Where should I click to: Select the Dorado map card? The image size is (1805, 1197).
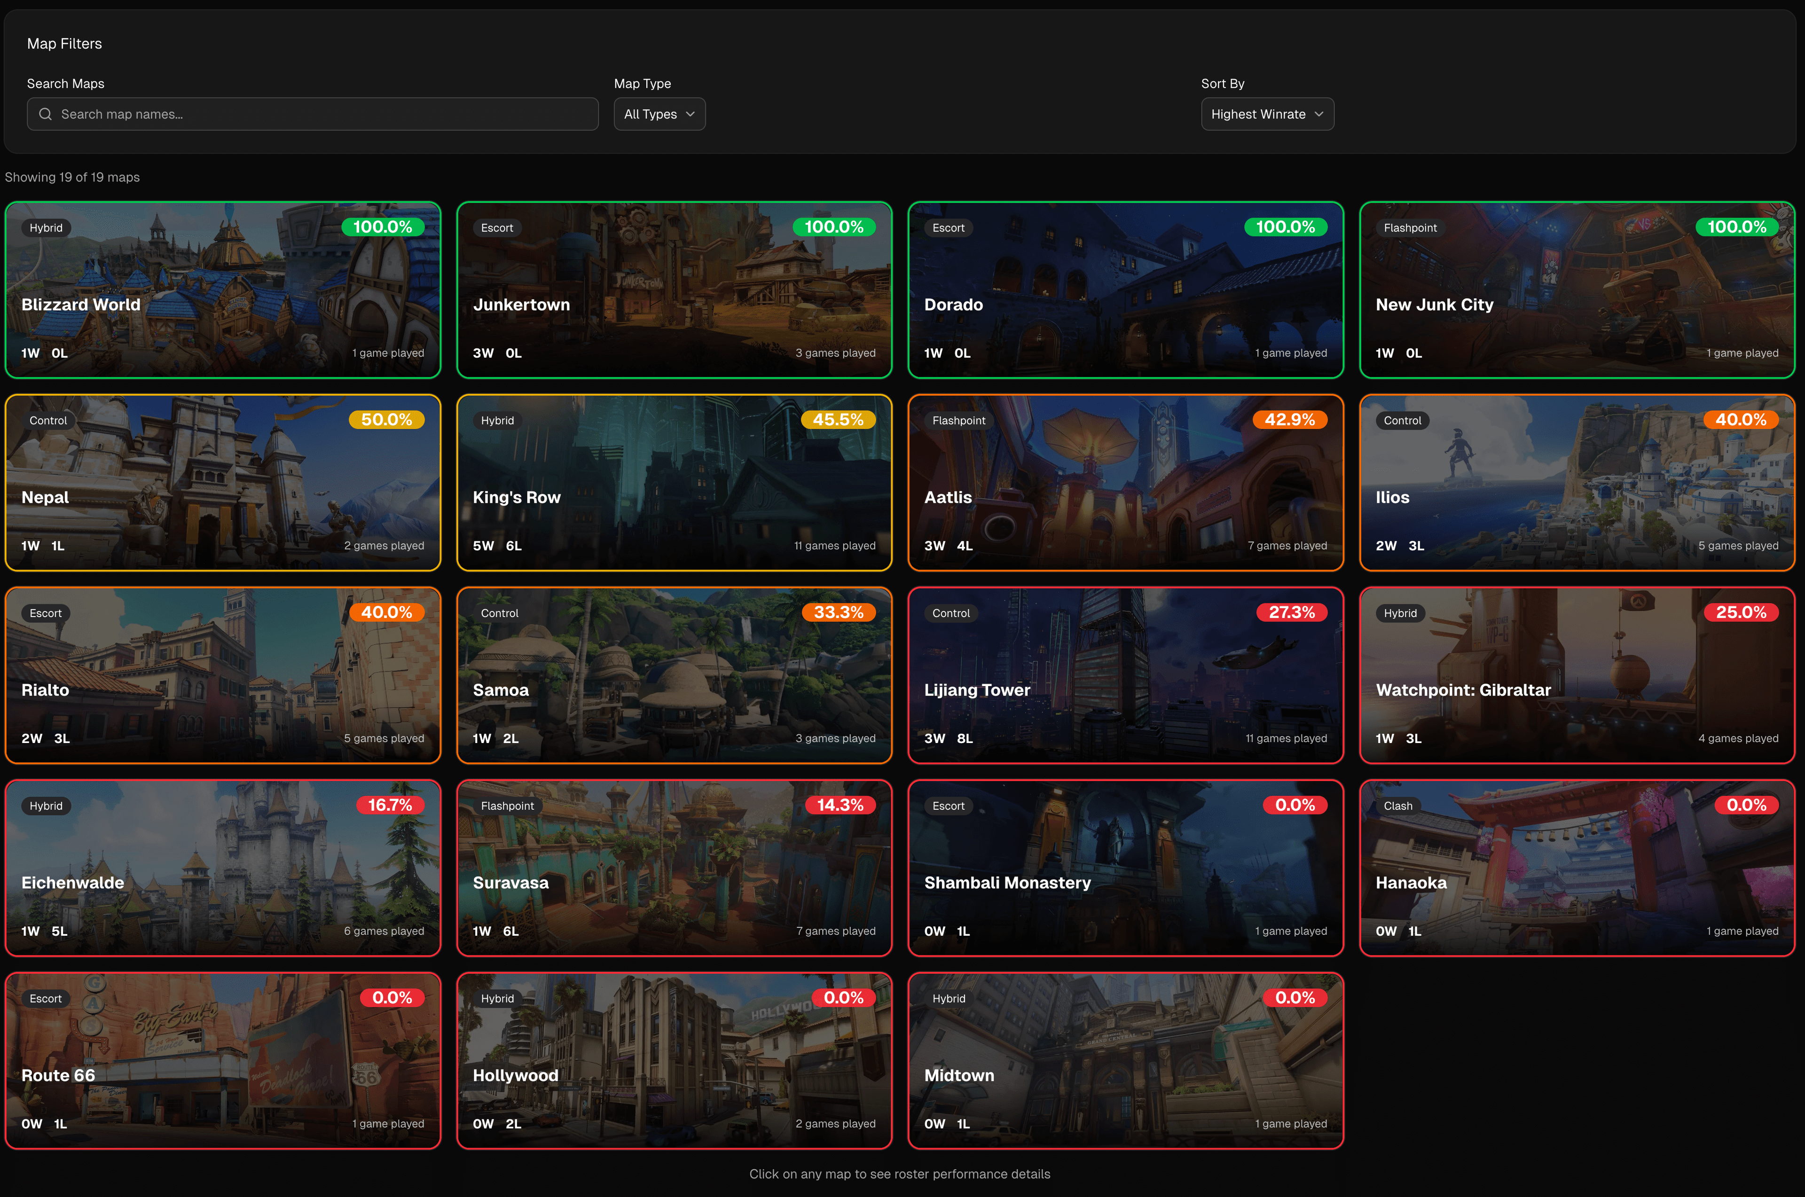coord(1125,290)
